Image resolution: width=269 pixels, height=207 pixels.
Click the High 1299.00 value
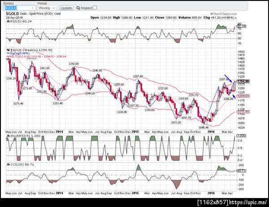click(x=122, y=17)
